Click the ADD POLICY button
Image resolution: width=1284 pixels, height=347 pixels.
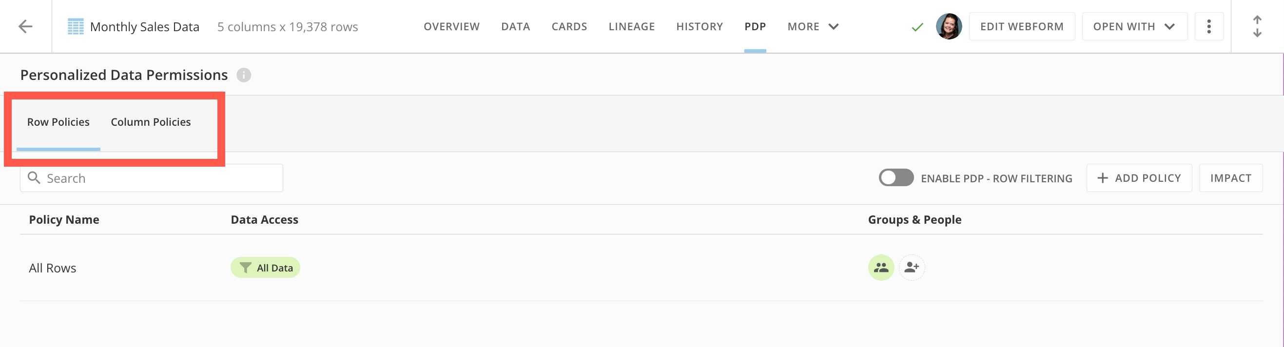point(1139,177)
